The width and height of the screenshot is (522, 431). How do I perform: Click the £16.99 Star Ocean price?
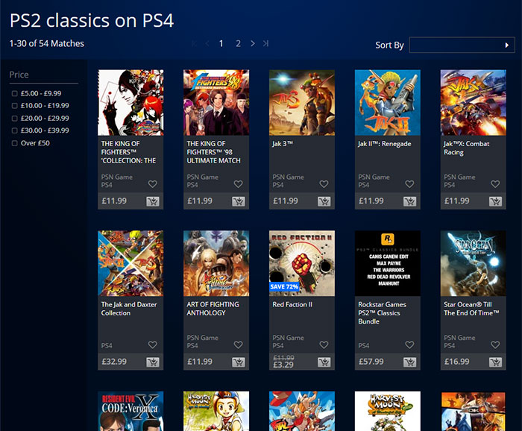[x=456, y=362]
